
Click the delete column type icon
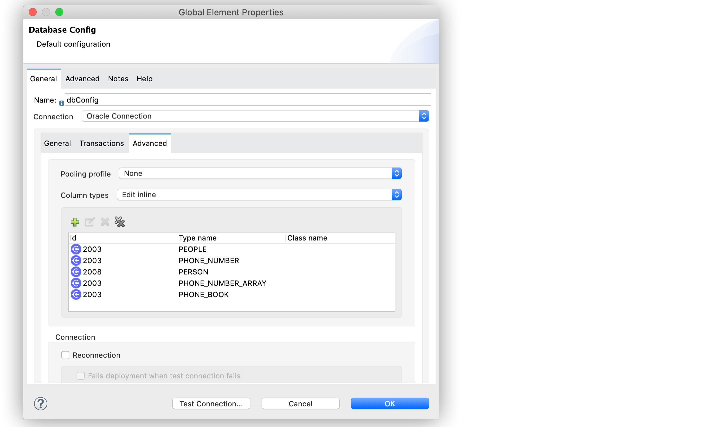(105, 222)
